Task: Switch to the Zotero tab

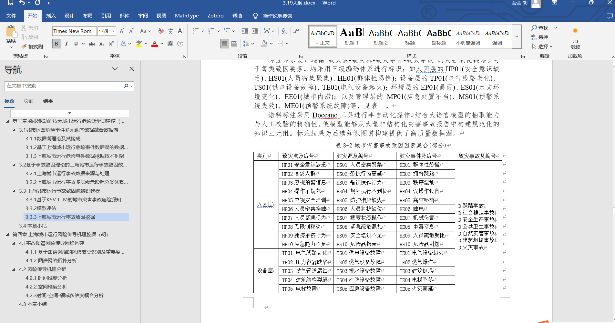Action: 215,15
